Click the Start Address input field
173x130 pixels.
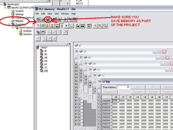pyautogui.click(x=123, y=87)
